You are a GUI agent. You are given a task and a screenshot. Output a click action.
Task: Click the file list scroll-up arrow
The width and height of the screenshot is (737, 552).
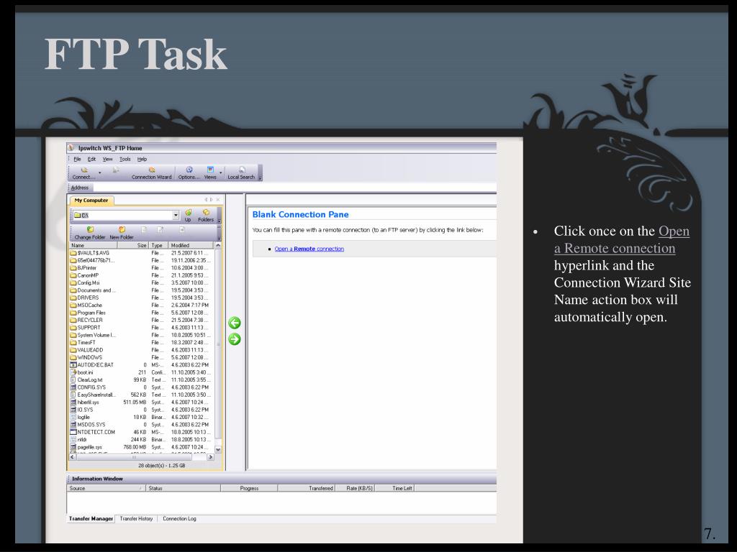218,246
